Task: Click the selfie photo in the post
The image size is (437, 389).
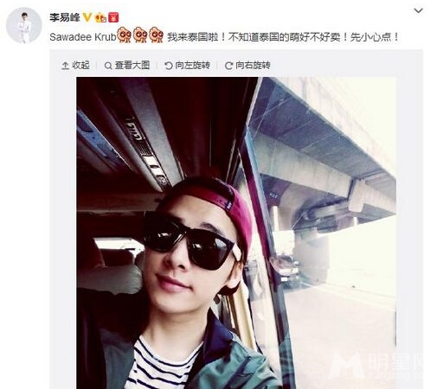Action: [236, 233]
